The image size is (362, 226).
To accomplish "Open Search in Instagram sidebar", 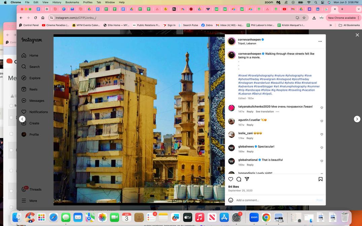I will tap(31, 67).
